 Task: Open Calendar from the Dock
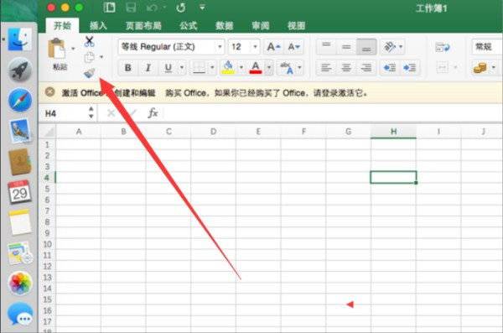(19, 192)
